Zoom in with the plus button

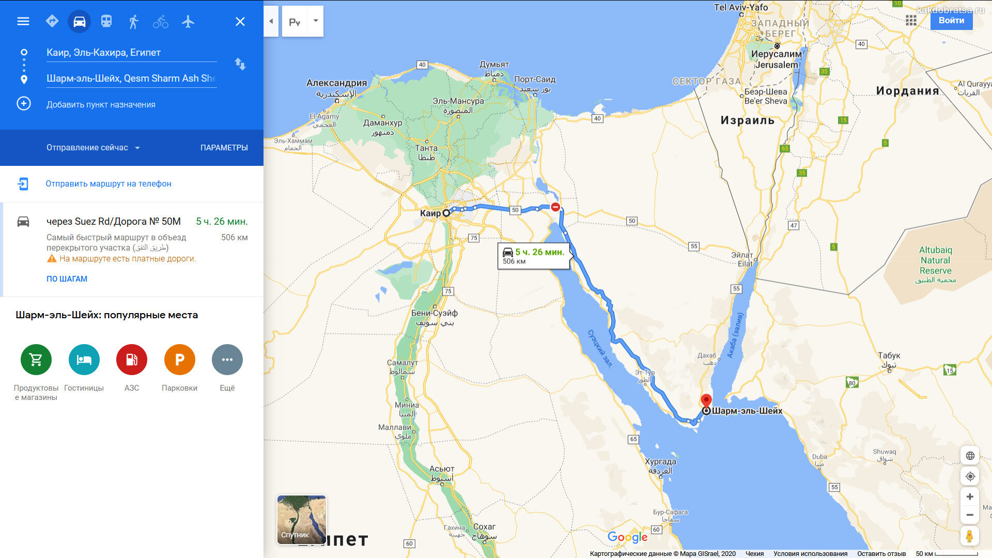[970, 497]
